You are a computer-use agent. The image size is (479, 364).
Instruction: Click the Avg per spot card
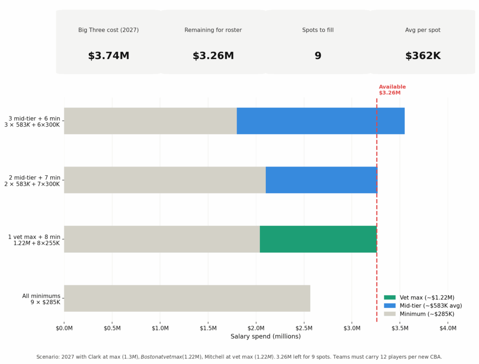pos(423,42)
